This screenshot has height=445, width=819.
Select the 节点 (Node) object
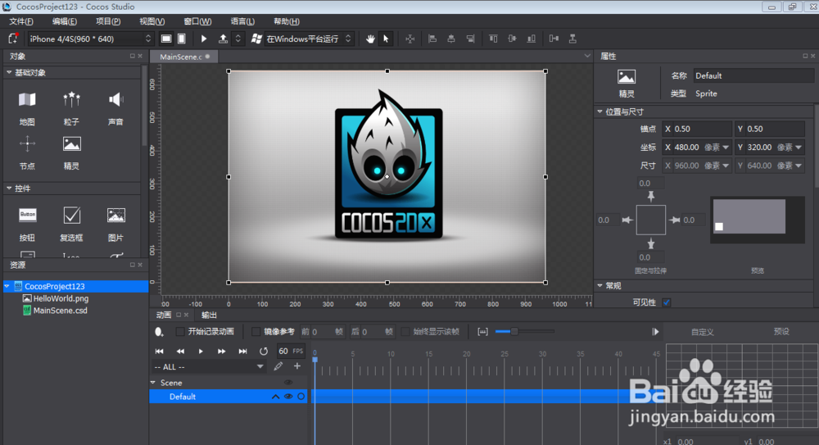click(x=27, y=152)
